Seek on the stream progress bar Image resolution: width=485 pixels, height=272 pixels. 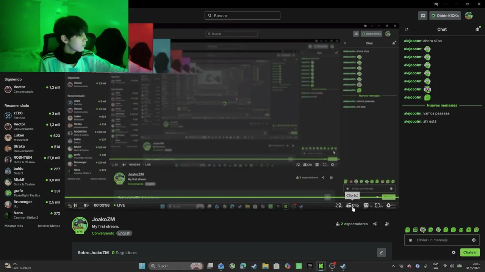click(232, 197)
